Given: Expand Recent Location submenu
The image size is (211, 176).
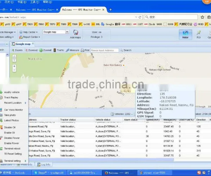Looking at the screenshot, I should click(x=13, y=103).
